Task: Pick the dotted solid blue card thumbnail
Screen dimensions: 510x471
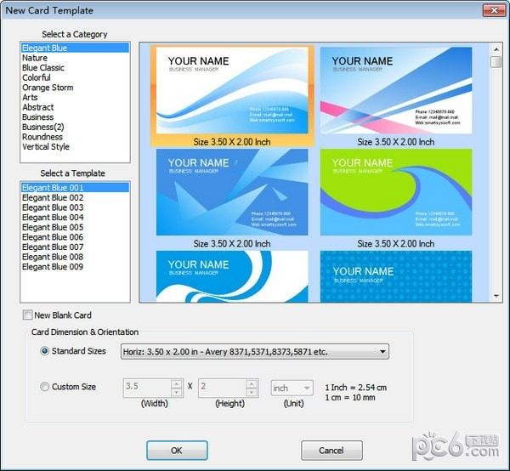Action: click(x=395, y=275)
